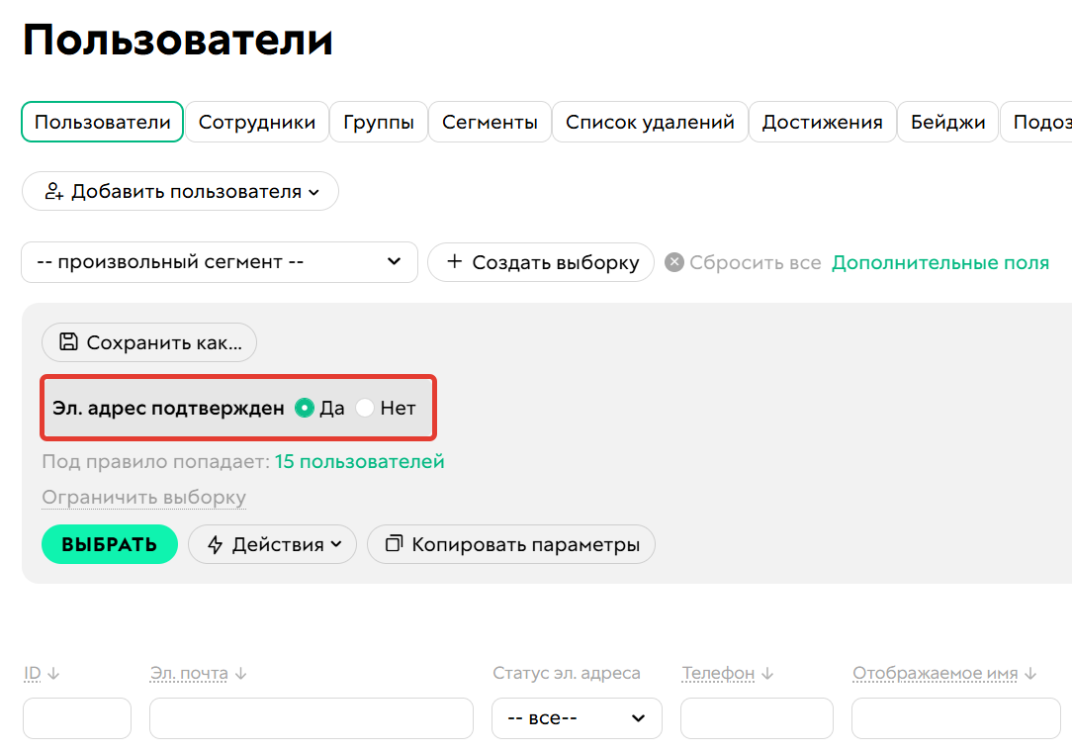
Task: Select the Да radio for email confirmed
Action: click(305, 407)
